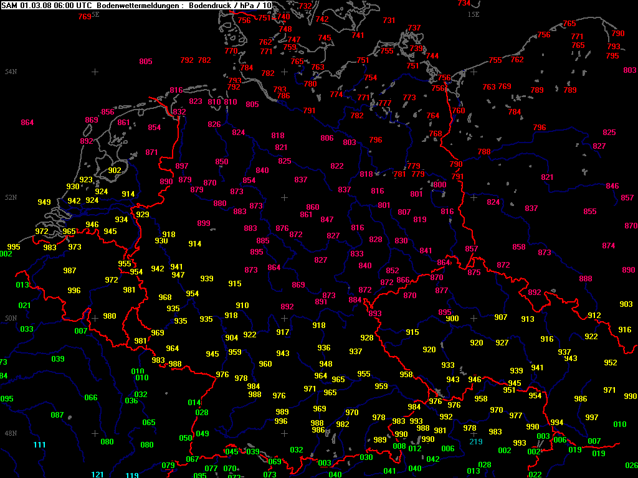The width and height of the screenshot is (638, 478).
Task: Click the yellow 917 pressure reading
Action: click(x=283, y=332)
